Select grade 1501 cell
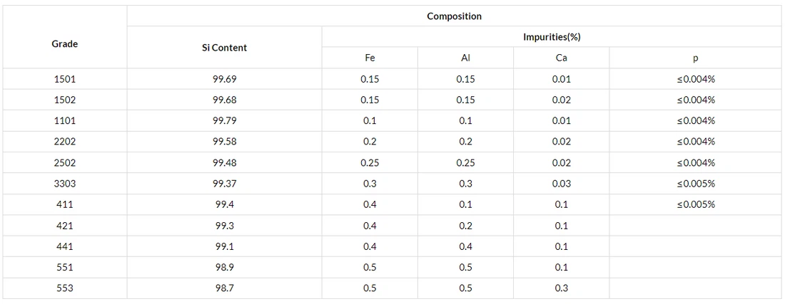The width and height of the screenshot is (785, 304). coord(65,79)
